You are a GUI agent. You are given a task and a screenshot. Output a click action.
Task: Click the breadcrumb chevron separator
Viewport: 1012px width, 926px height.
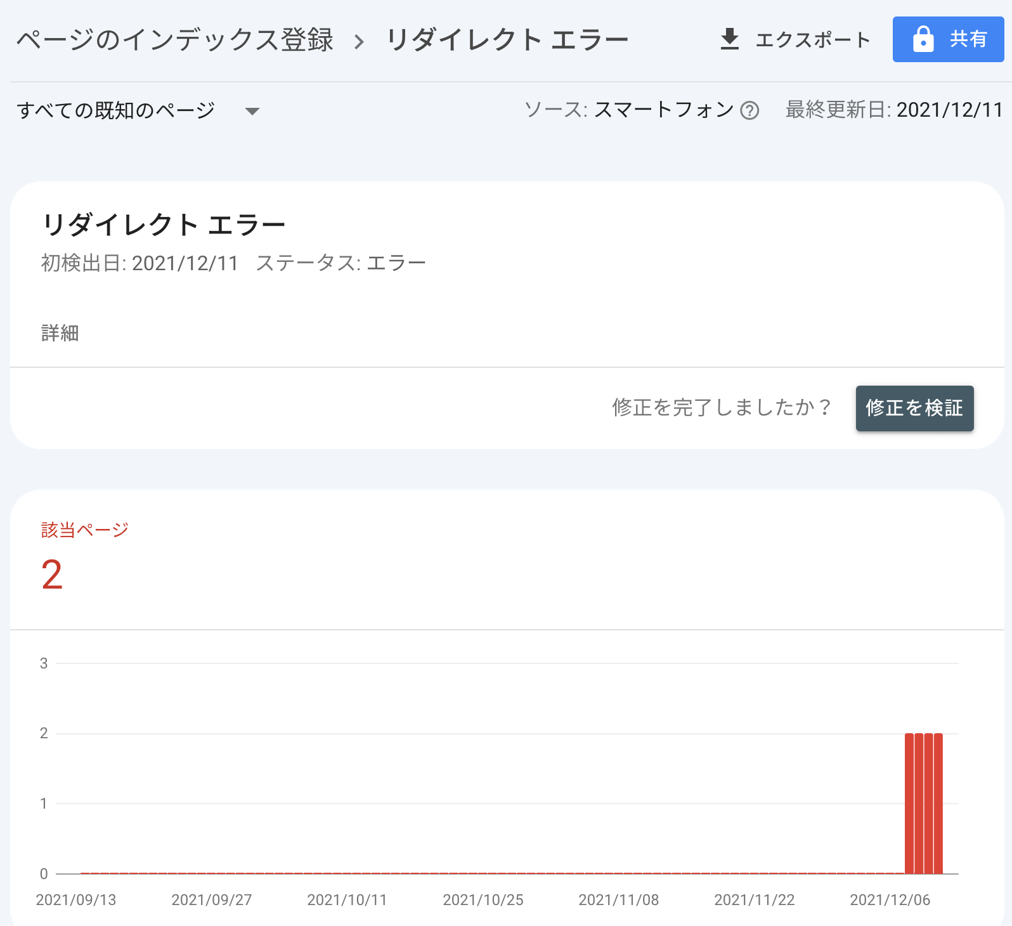(x=360, y=42)
